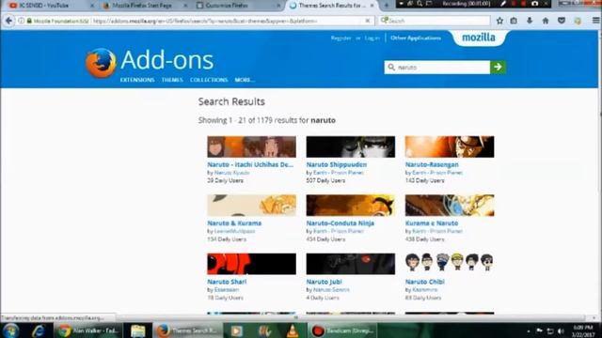Open the Naruto Shari theme link
The width and height of the screenshot is (602, 338).
coord(227,282)
